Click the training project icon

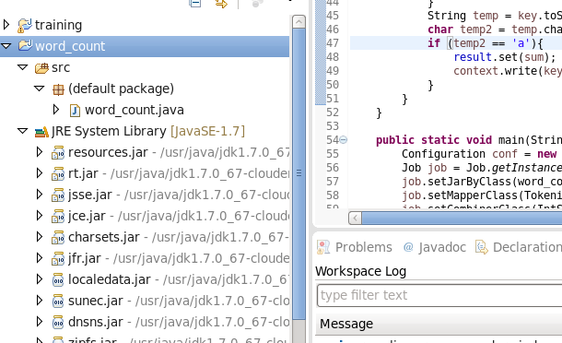(24, 26)
